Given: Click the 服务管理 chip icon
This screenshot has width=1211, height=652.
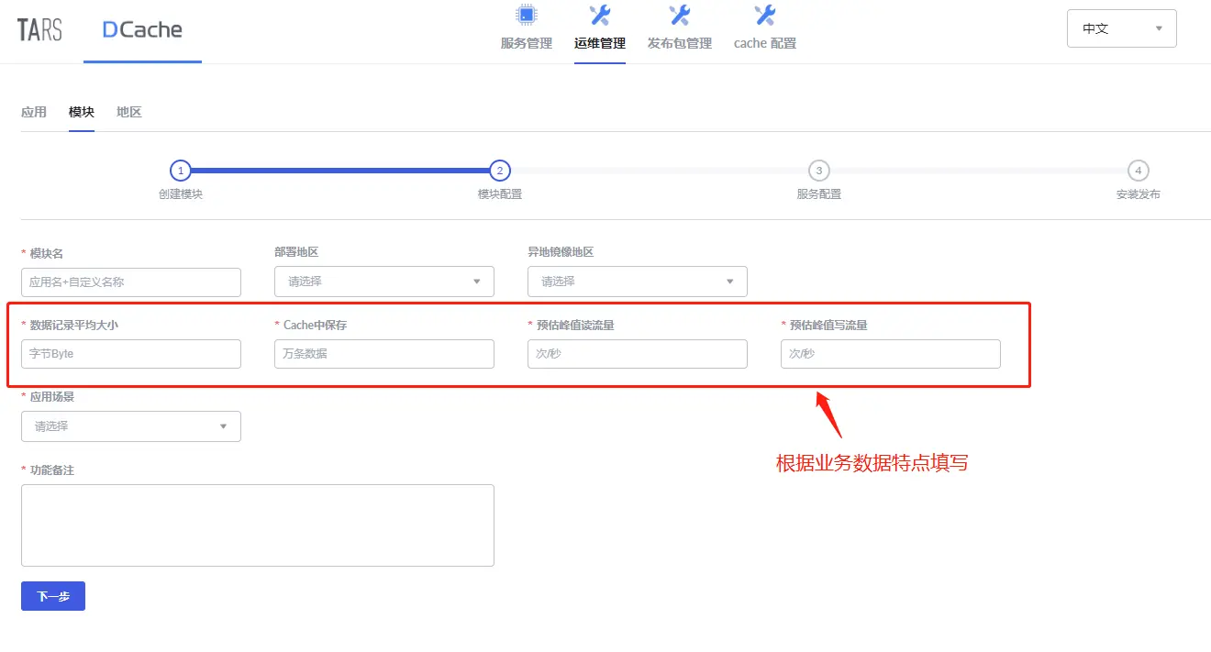Looking at the screenshot, I should (x=527, y=15).
